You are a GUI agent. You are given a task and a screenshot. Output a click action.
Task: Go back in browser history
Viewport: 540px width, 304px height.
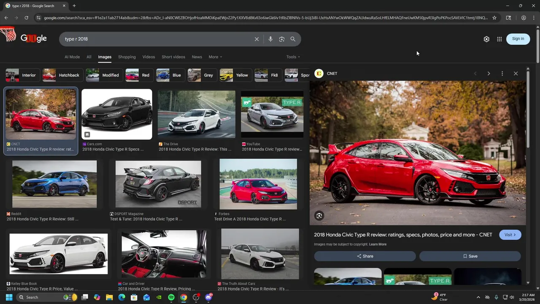coord(6,18)
